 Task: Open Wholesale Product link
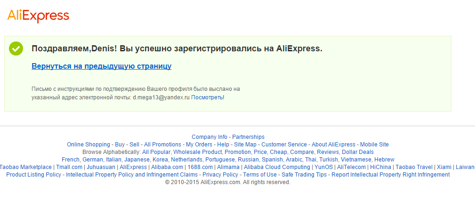coord(198,152)
